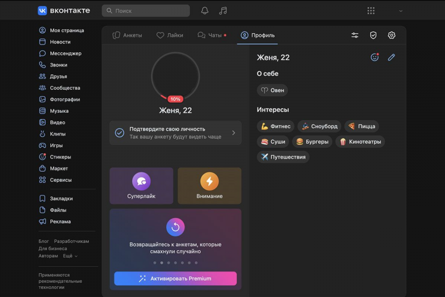Open the settings gear icon
The height and width of the screenshot is (297, 445).
[392, 35]
